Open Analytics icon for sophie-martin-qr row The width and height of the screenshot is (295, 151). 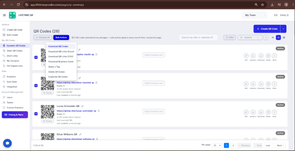[x=253, y=56]
